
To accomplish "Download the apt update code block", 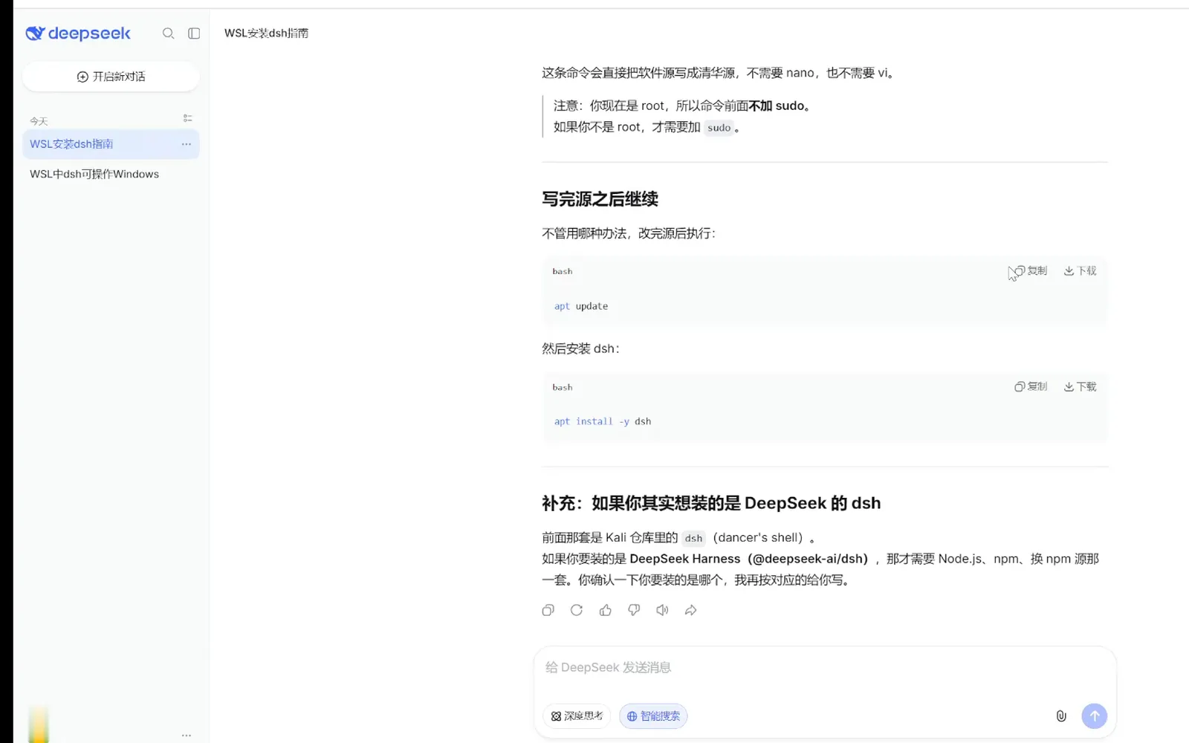I will (1080, 271).
